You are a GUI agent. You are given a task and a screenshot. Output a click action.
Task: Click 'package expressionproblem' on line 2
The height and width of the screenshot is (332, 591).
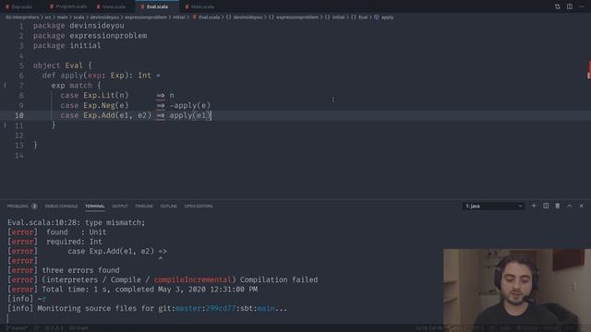[x=90, y=36]
